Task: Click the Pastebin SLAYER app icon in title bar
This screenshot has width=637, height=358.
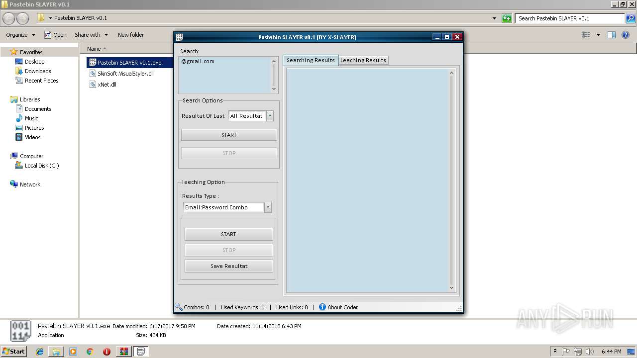Action: [x=180, y=37]
